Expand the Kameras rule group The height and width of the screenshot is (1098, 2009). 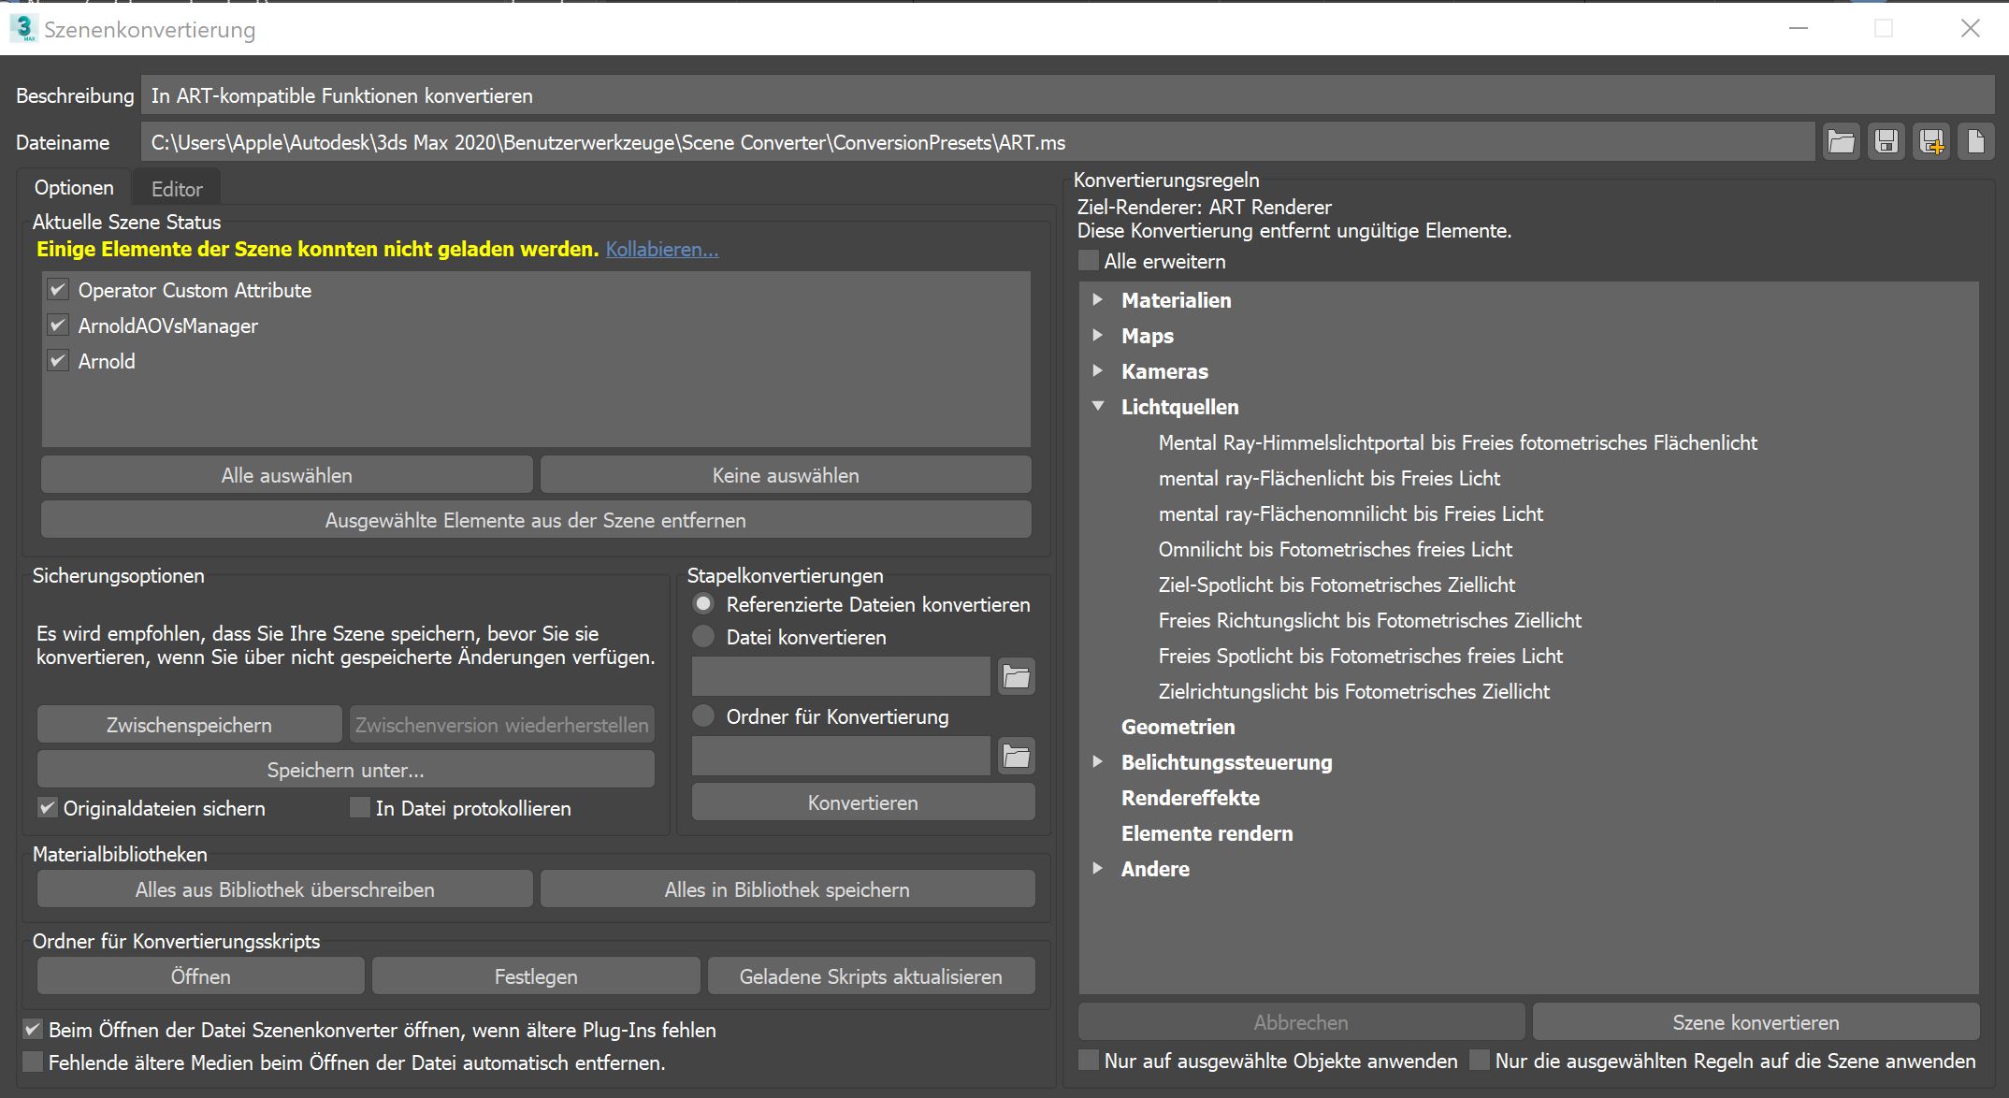tap(1098, 371)
